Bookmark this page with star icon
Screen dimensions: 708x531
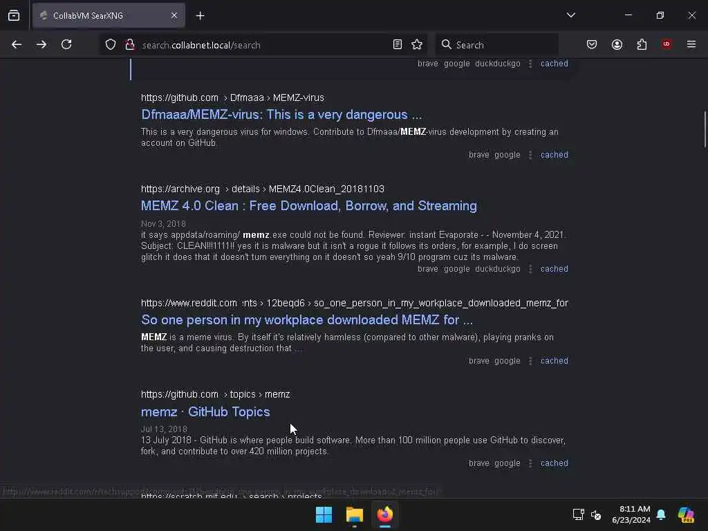point(417,45)
